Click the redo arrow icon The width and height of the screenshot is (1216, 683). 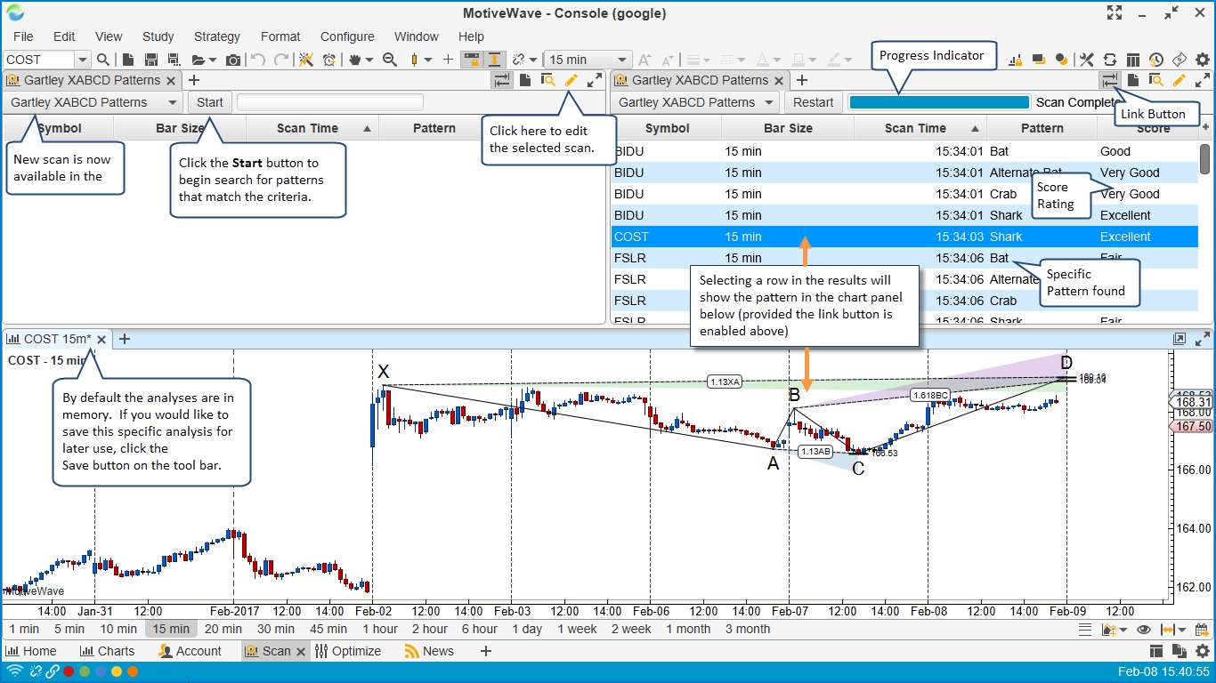point(281,60)
